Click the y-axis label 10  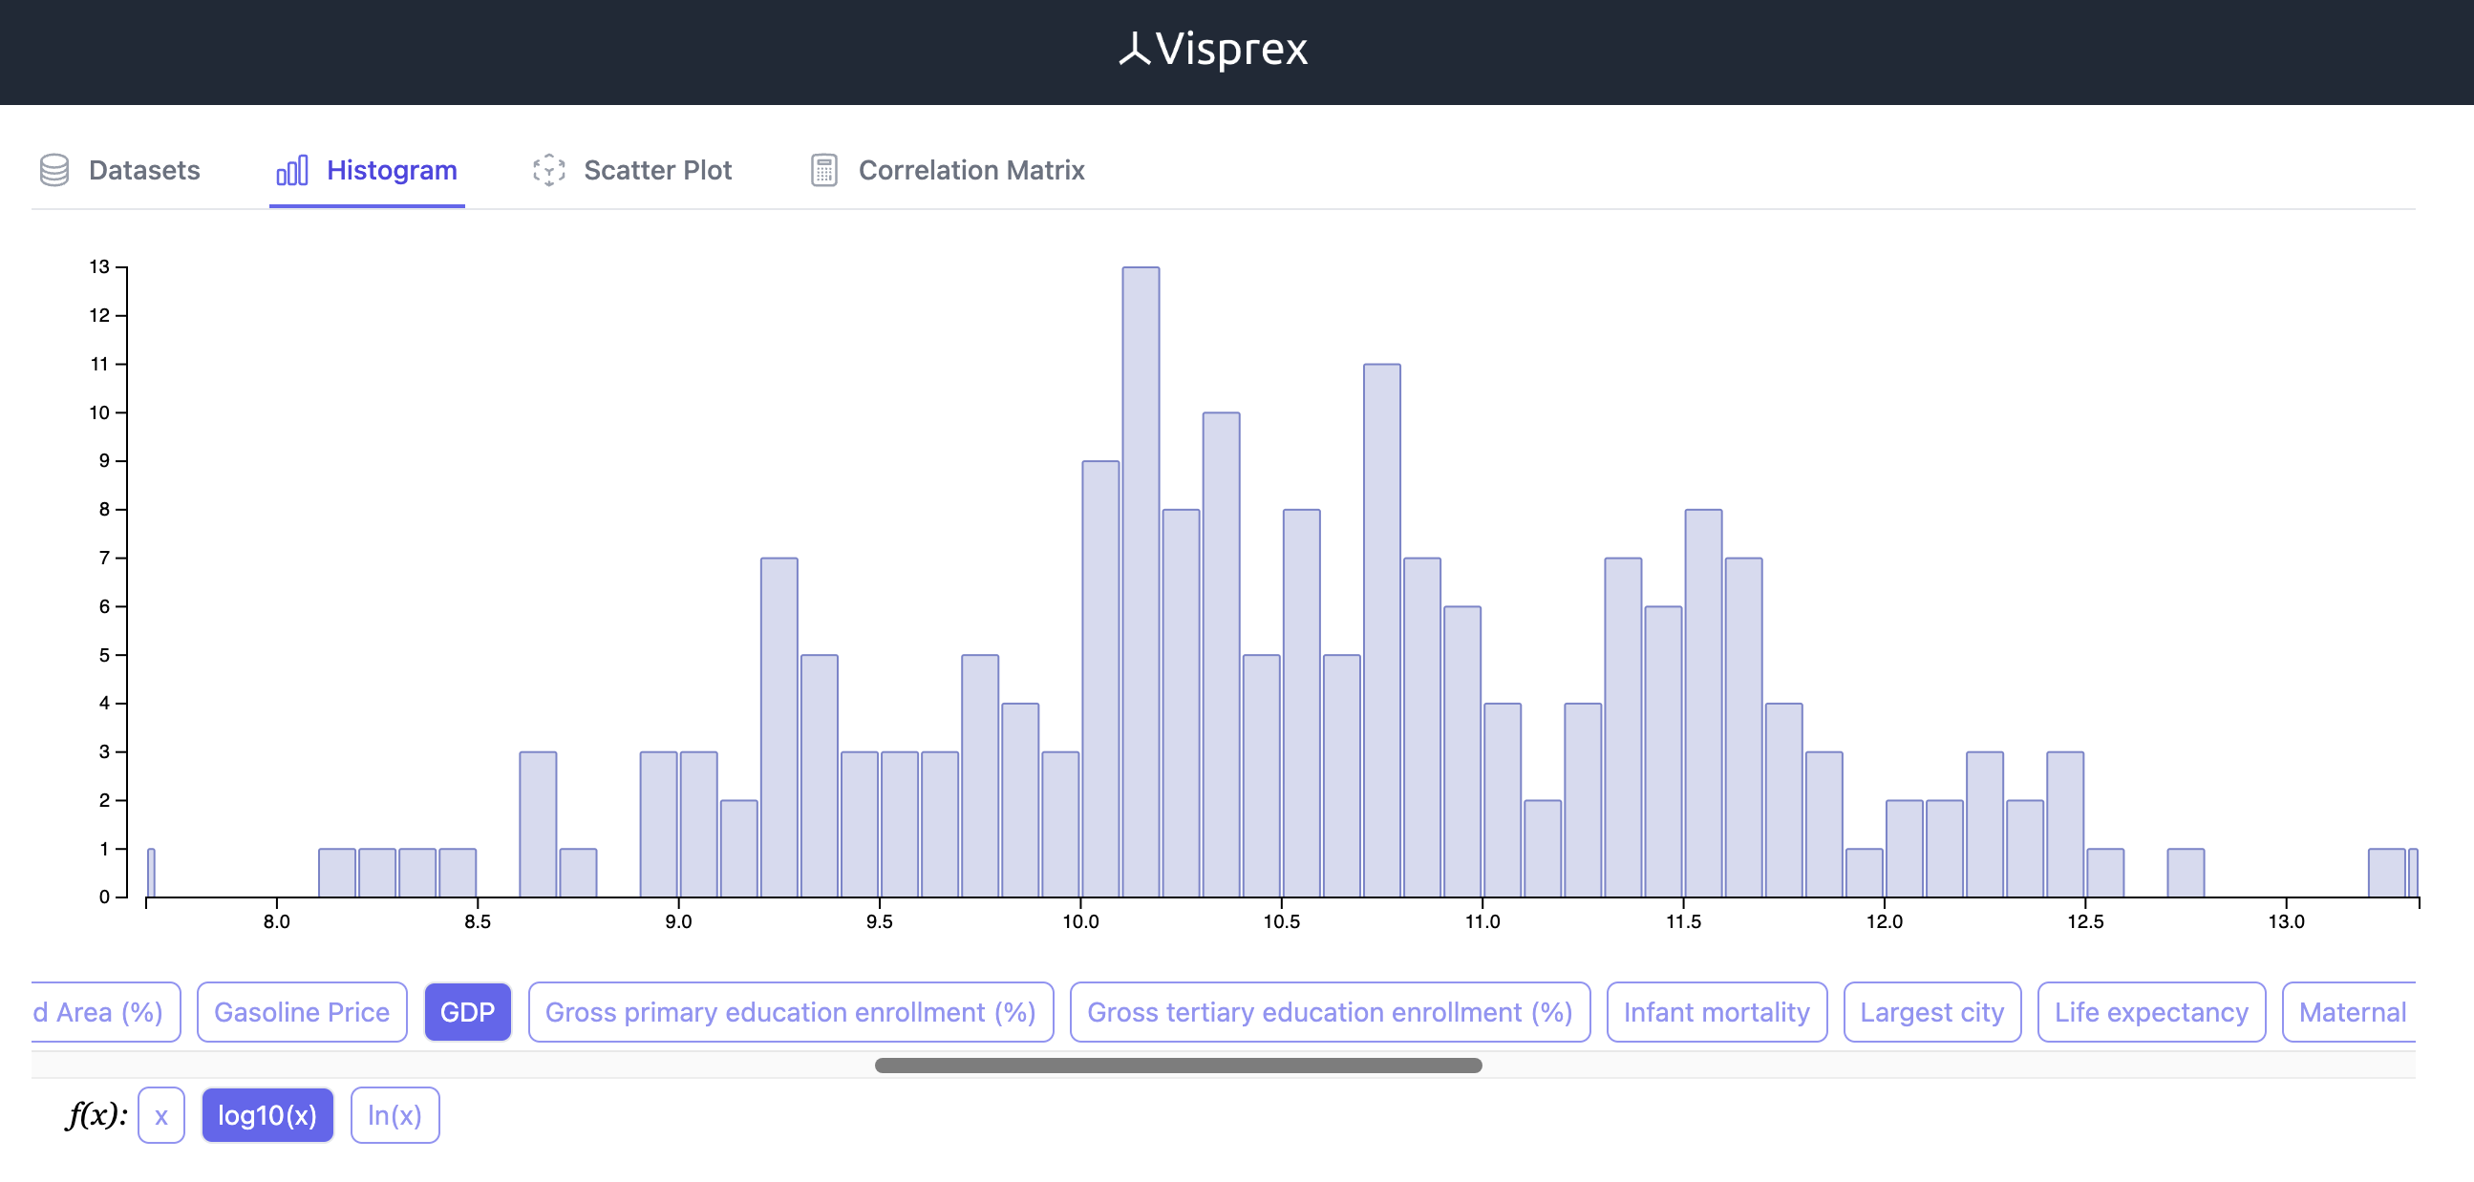(x=99, y=412)
